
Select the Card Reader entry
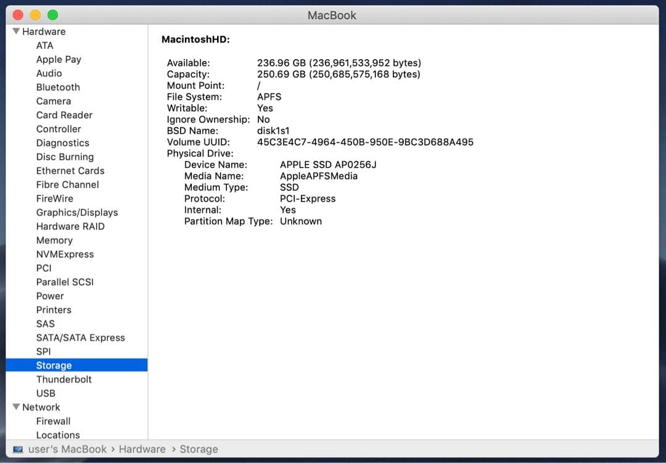[64, 115]
